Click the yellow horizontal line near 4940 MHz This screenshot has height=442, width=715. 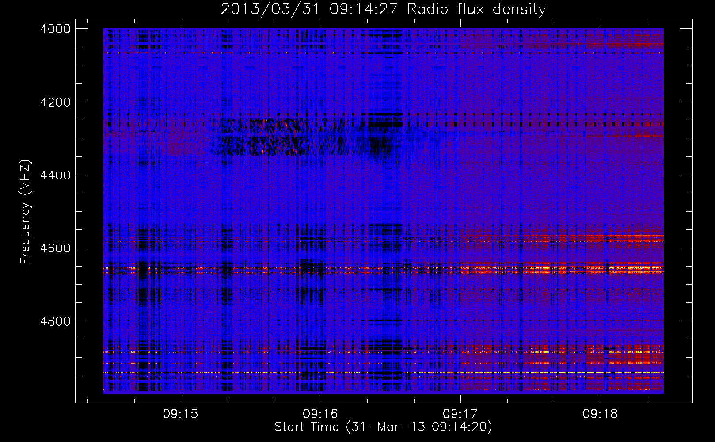384,373
